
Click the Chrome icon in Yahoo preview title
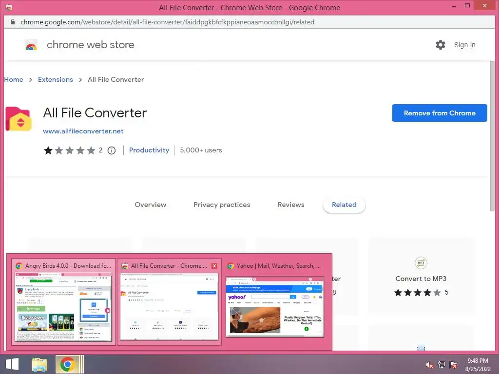[230, 266]
